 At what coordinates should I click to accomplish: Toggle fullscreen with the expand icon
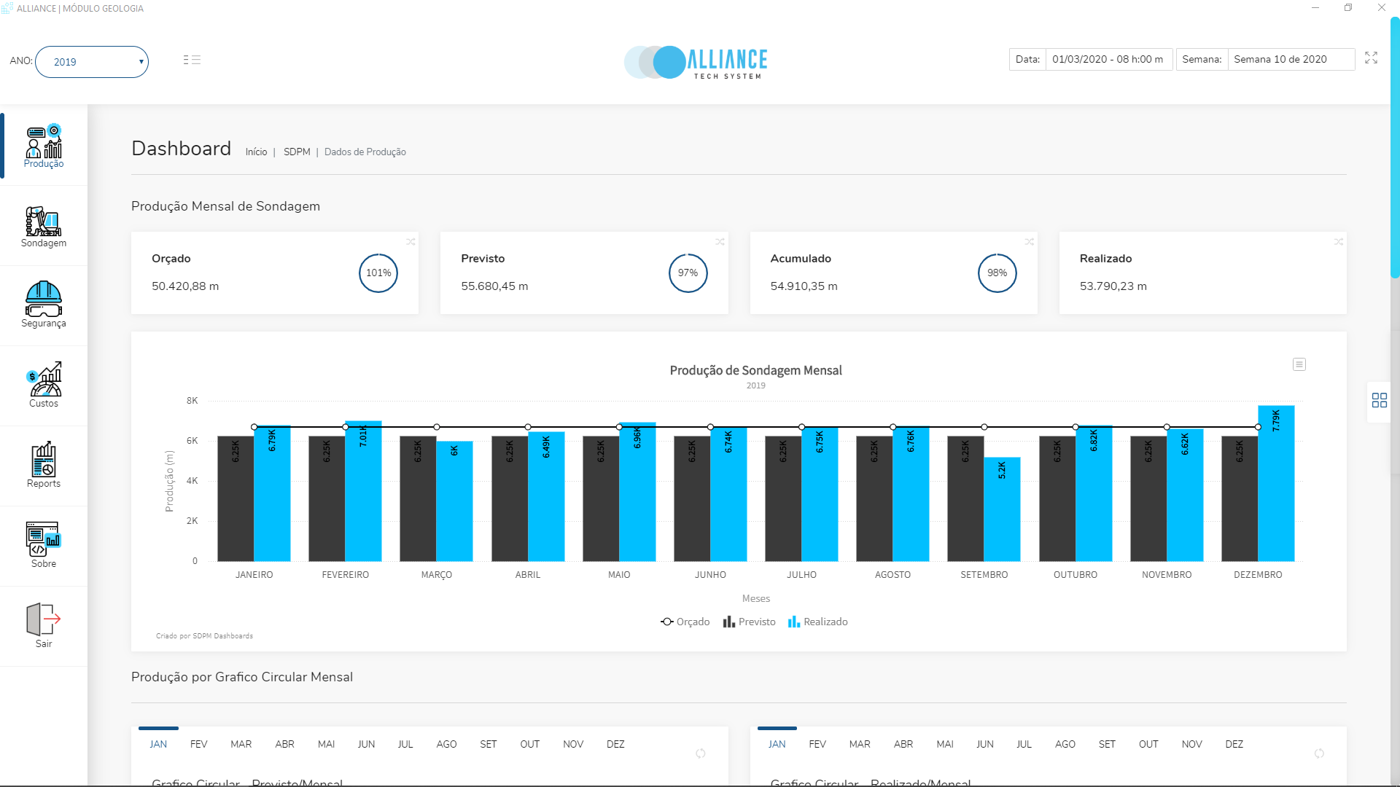pos(1371,58)
